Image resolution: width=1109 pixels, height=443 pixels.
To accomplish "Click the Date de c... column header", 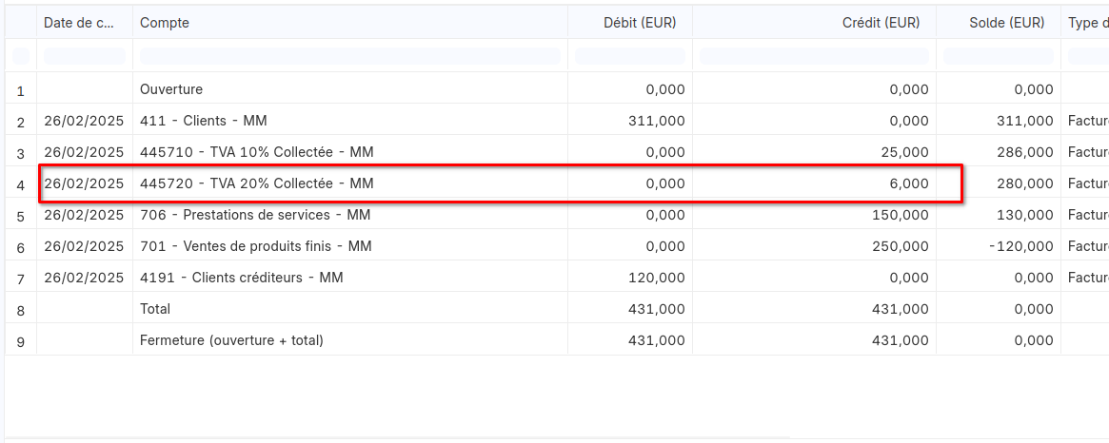I will pyautogui.click(x=78, y=23).
